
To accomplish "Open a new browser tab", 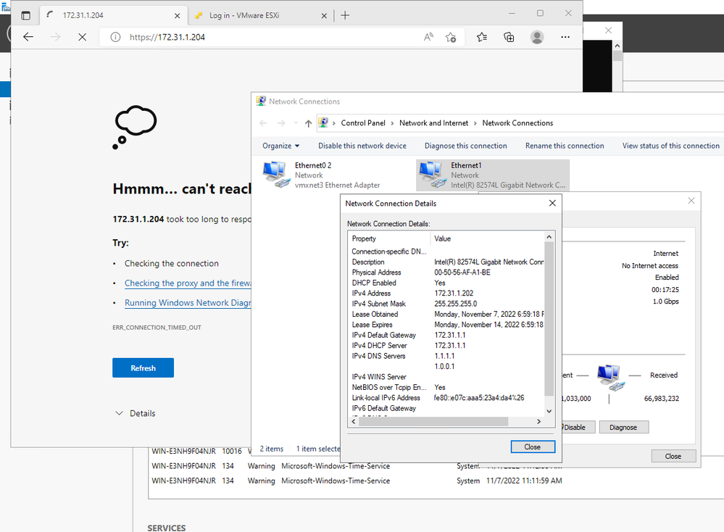I will pos(345,15).
